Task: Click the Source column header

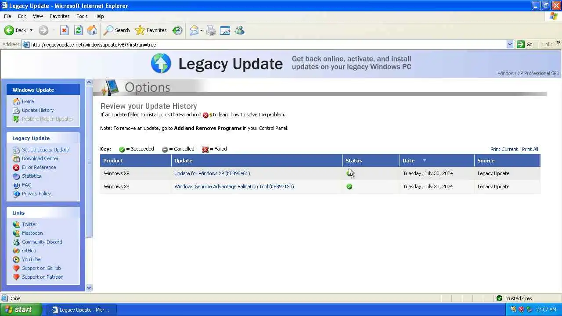Action: (507, 161)
